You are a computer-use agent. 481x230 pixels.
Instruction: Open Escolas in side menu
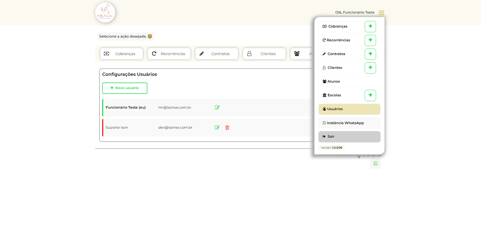(x=341, y=95)
